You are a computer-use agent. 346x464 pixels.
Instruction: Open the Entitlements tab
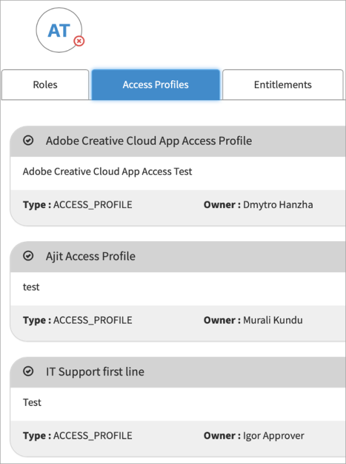283,85
